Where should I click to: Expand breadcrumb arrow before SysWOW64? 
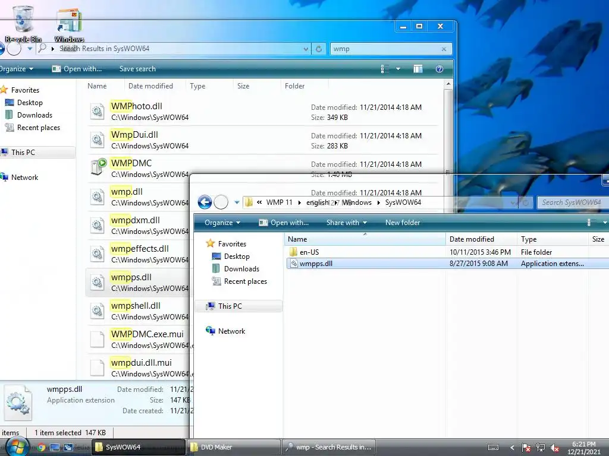pos(379,202)
